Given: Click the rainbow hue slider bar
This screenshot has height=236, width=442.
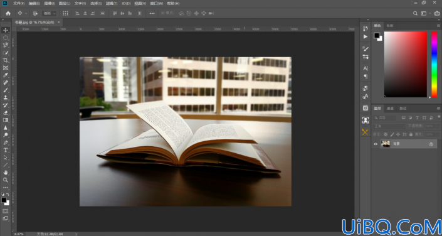Looking at the screenshot, I should click(x=434, y=65).
